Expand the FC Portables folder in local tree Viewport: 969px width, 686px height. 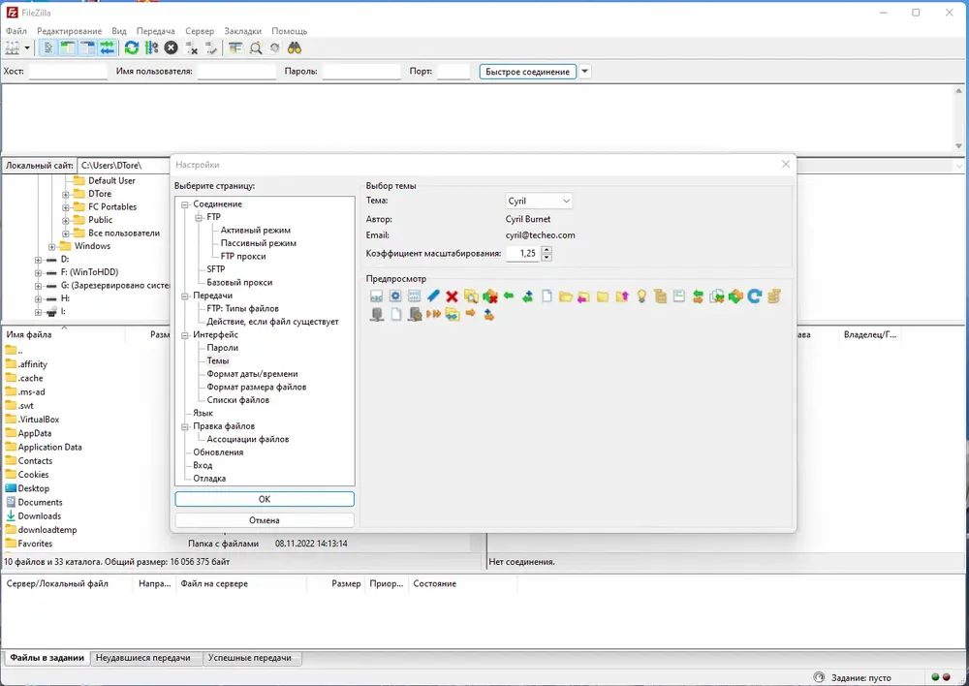click(x=66, y=207)
